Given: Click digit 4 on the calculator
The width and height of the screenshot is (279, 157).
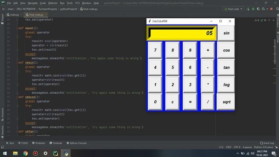Looking at the screenshot, I should point(155,68).
